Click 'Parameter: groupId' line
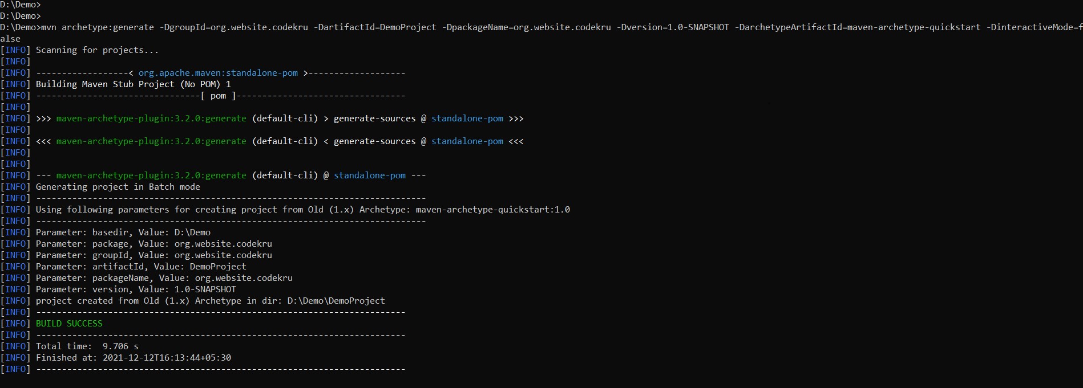The image size is (1083, 388). pyautogui.click(x=153, y=255)
